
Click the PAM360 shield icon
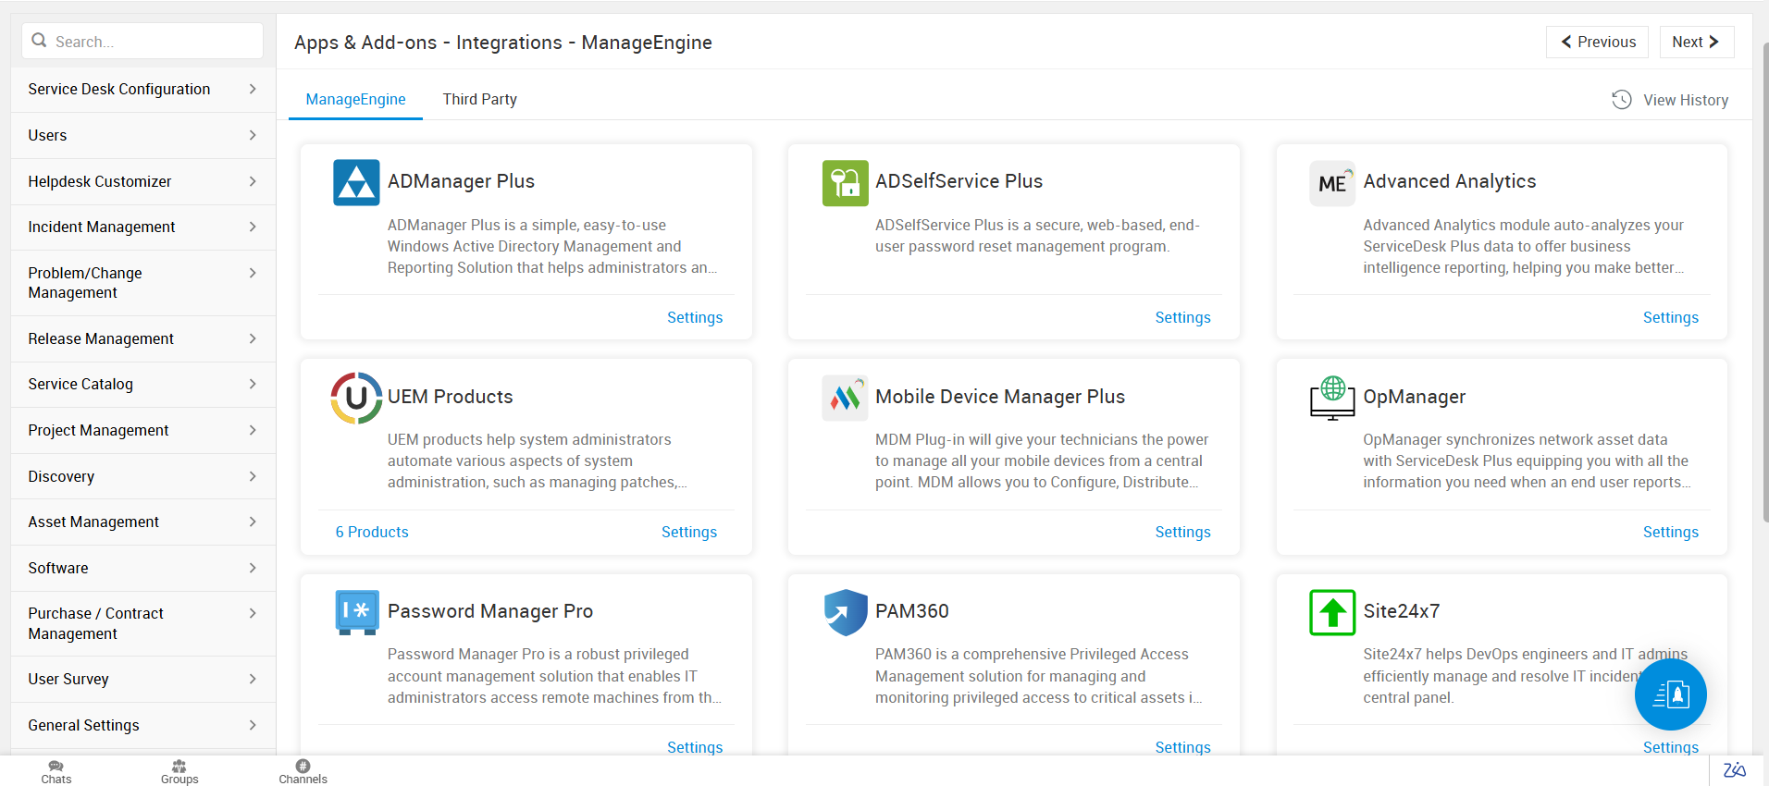pyautogui.click(x=845, y=612)
